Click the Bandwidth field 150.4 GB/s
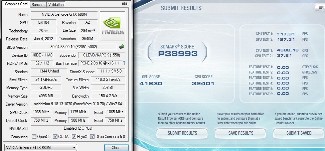This screenshot has height=151, width=325. click(108, 96)
